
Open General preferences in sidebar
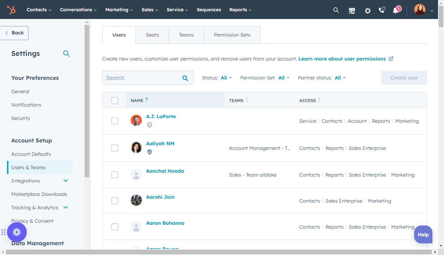pyautogui.click(x=20, y=91)
